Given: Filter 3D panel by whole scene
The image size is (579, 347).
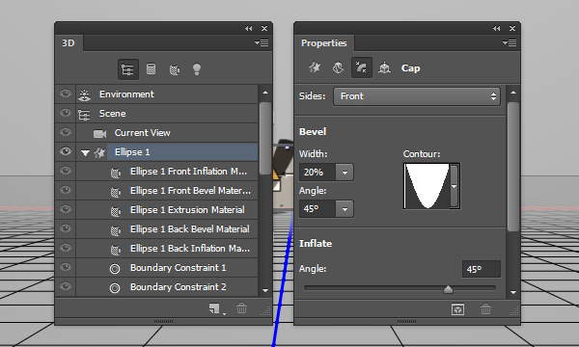Looking at the screenshot, I should pyautogui.click(x=127, y=69).
